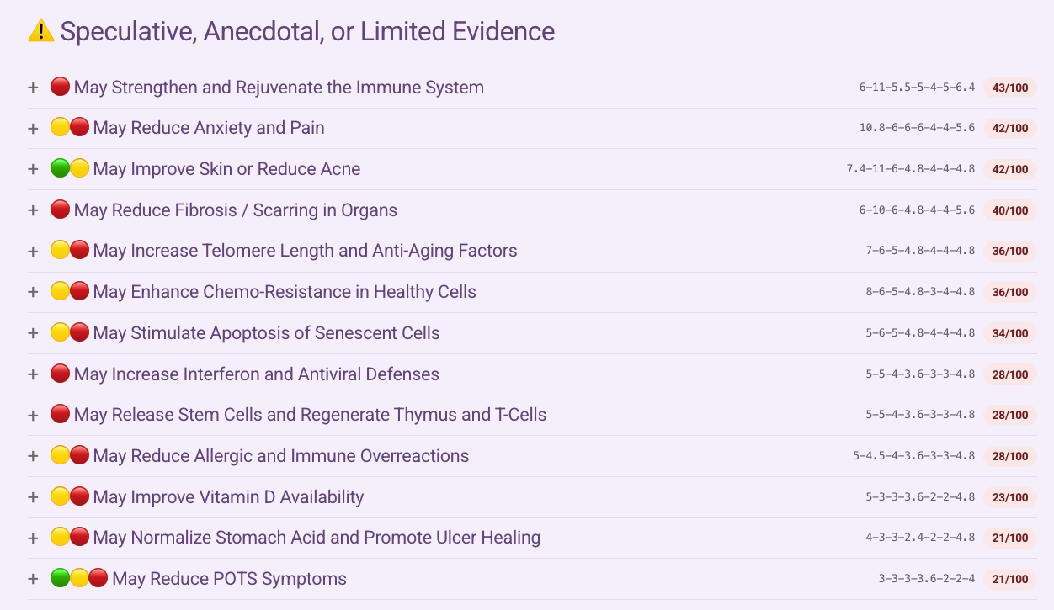Image resolution: width=1054 pixels, height=610 pixels.
Task: Click yellow circle beside Vitamin D Availability
Action: [x=60, y=496]
